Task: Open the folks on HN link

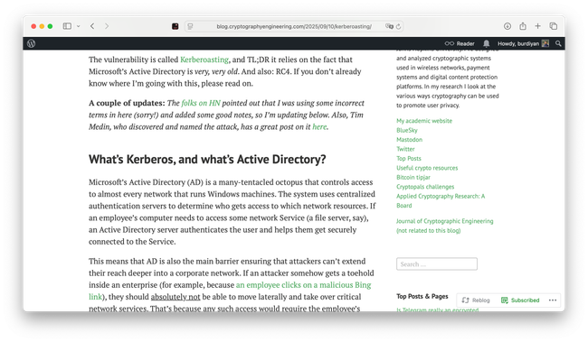Action: tap(201, 103)
